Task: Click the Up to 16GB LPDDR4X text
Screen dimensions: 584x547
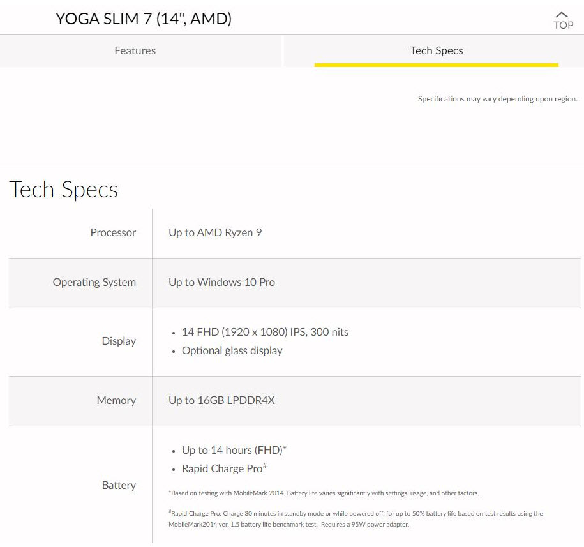Action: 221,400
